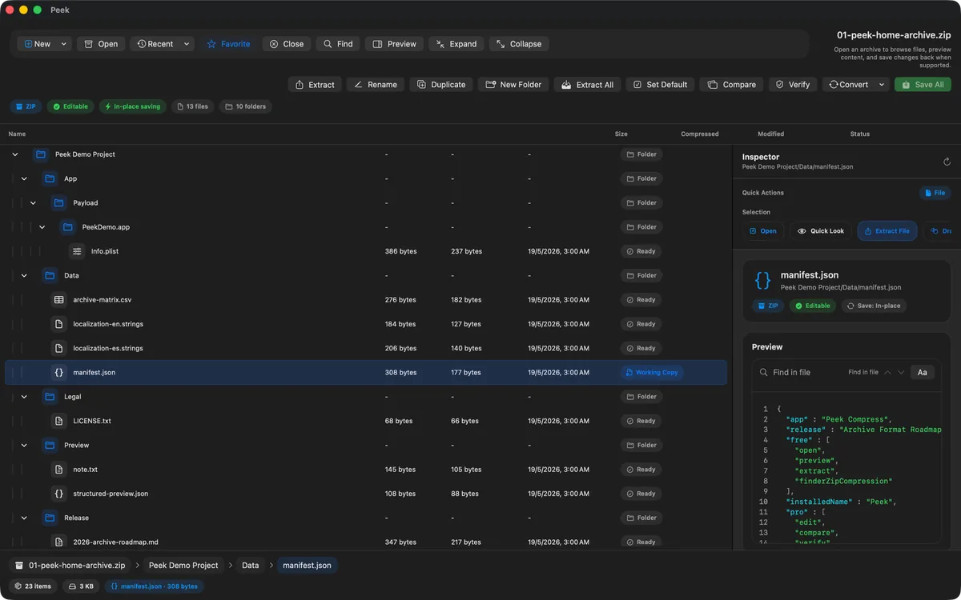
Task: Click the New Folder button
Action: click(513, 84)
